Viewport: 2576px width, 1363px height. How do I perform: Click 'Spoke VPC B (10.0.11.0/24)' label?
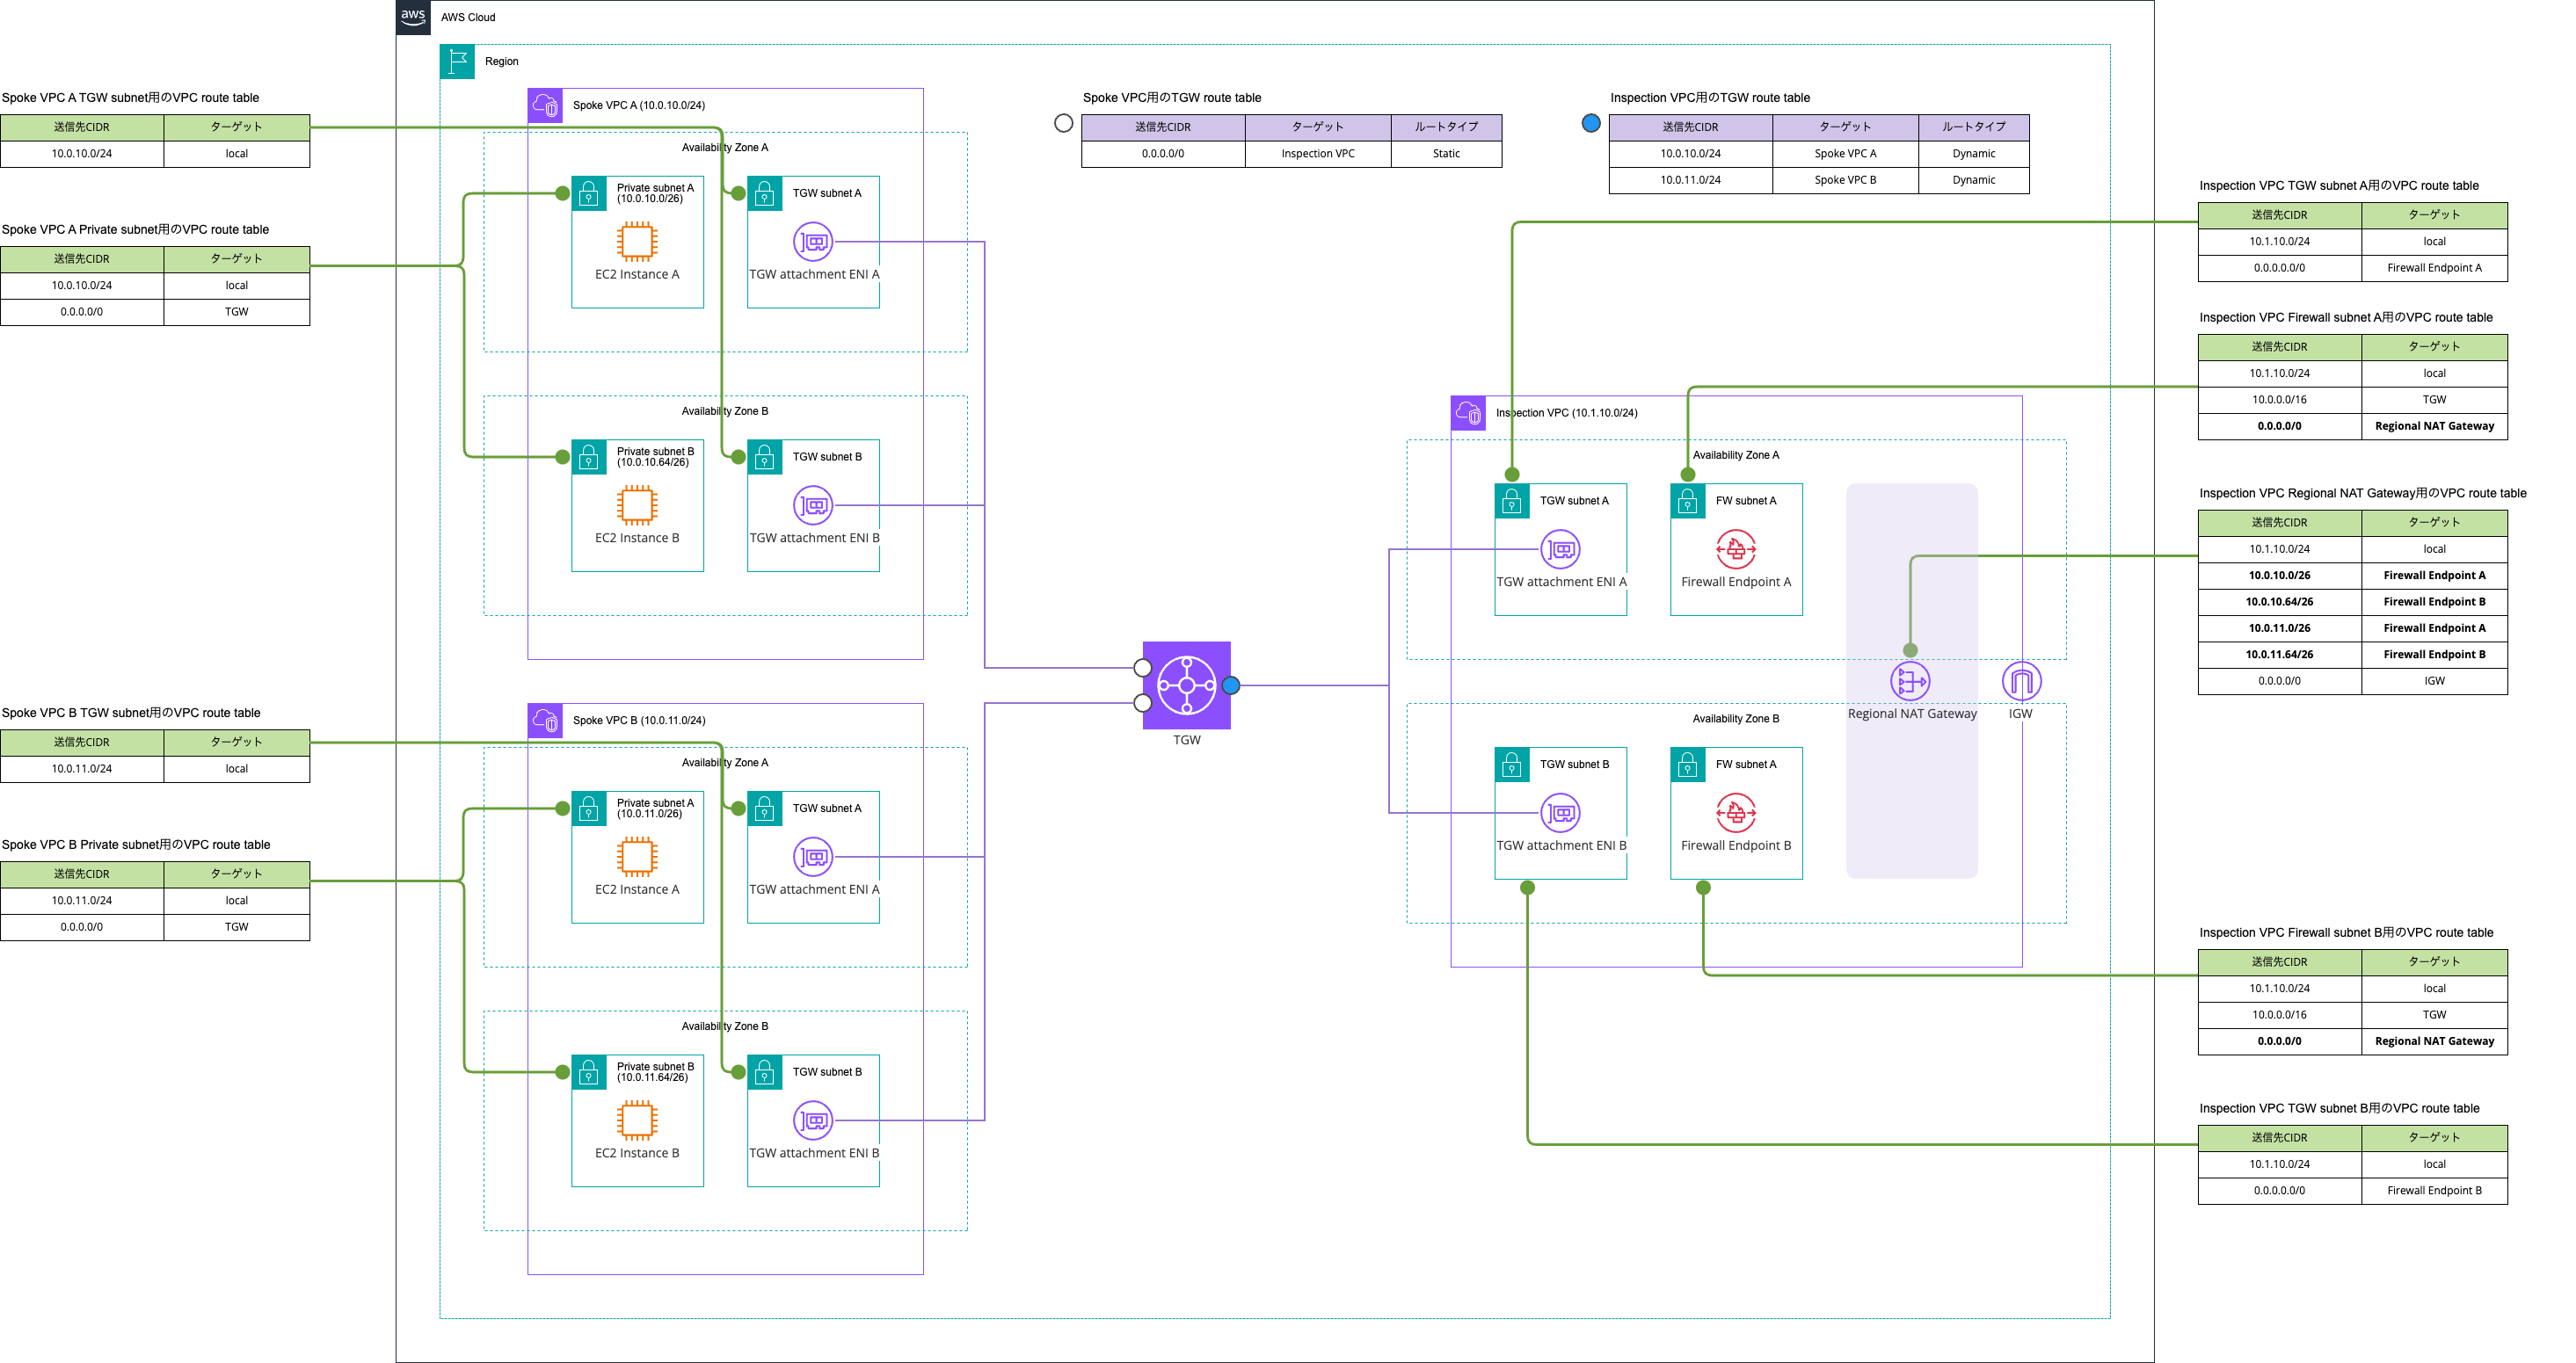(x=639, y=721)
